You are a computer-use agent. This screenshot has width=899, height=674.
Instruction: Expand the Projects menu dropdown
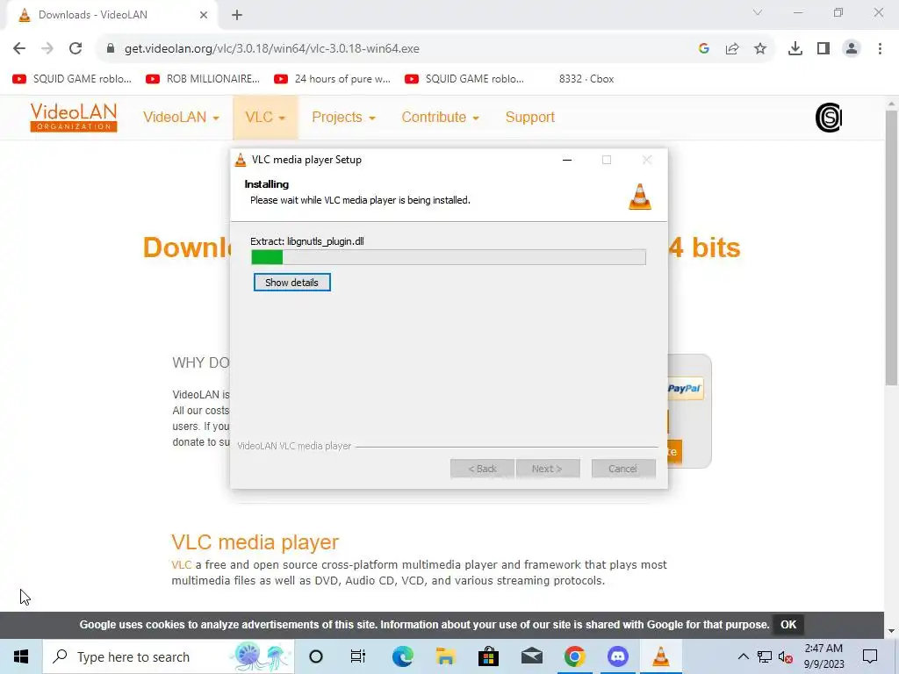click(x=343, y=118)
